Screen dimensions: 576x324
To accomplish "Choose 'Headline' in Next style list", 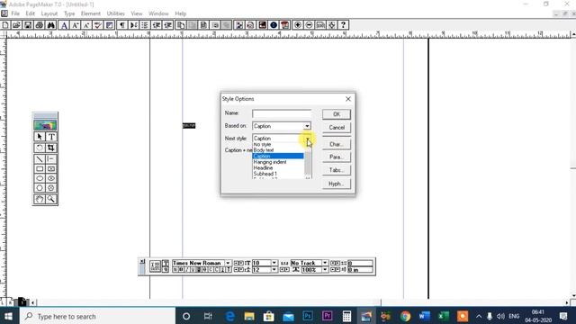I will [x=278, y=168].
